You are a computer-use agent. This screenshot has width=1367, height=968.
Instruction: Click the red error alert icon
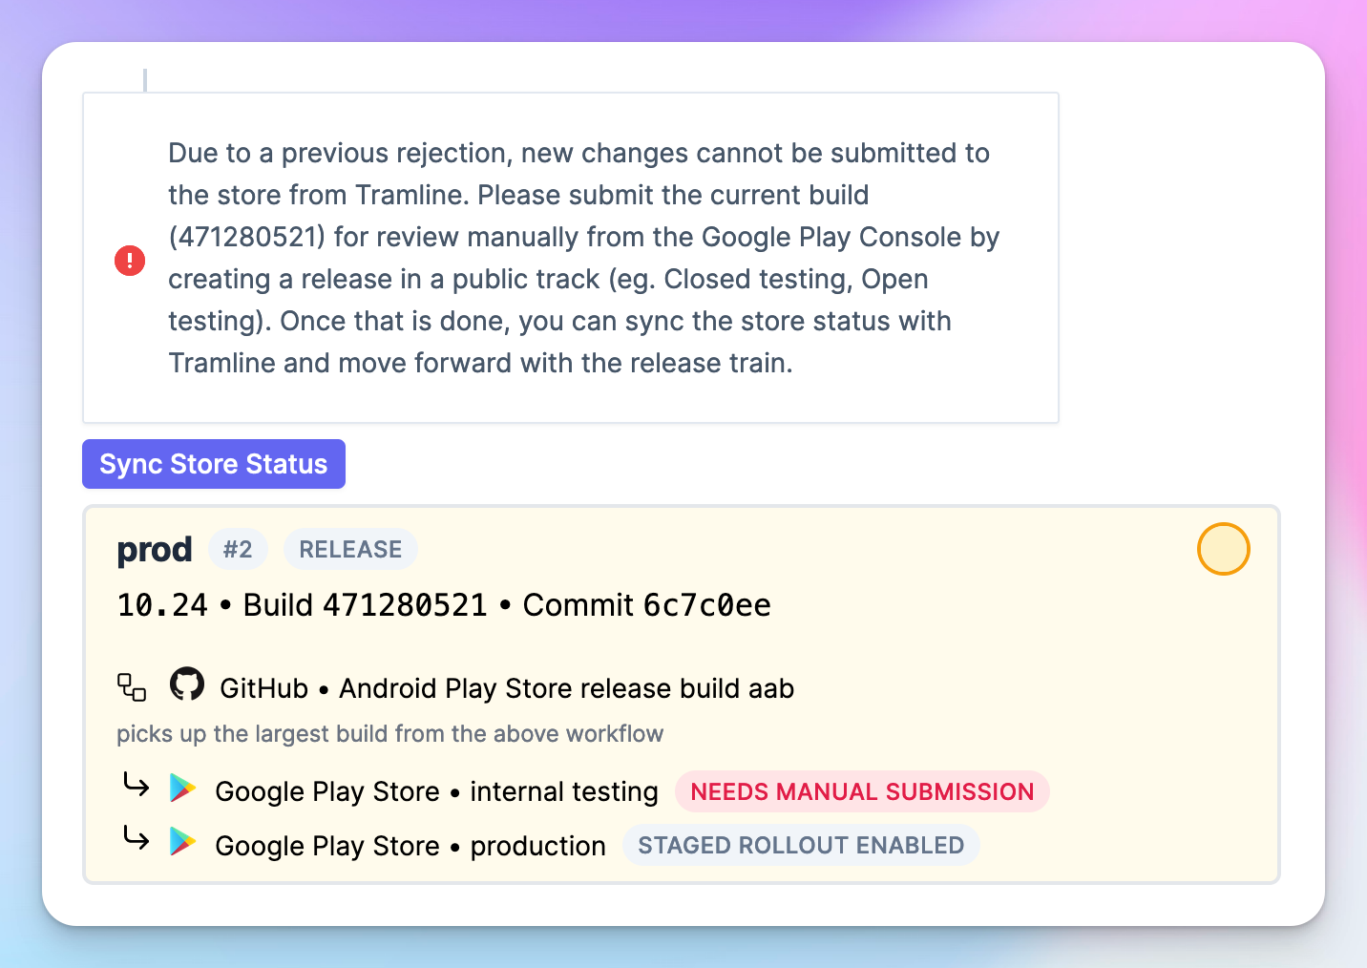(130, 260)
